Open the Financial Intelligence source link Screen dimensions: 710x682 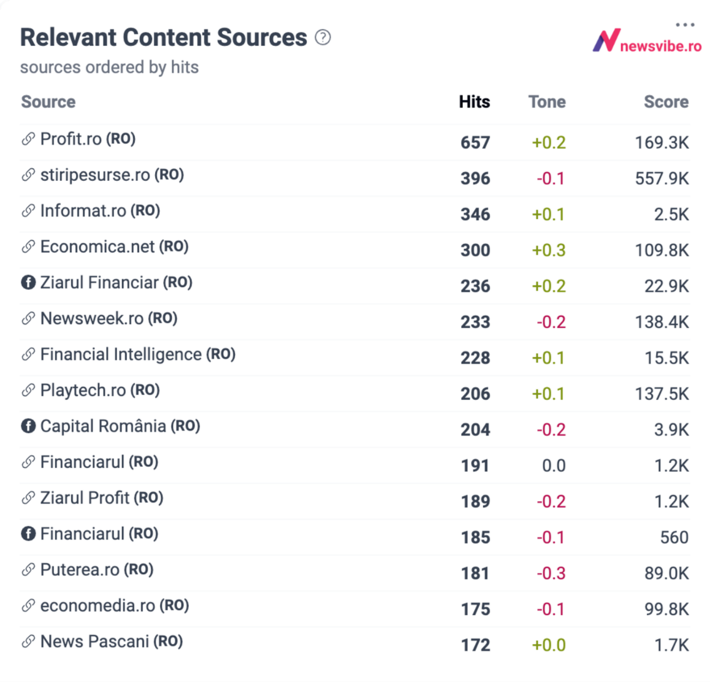click(x=121, y=354)
